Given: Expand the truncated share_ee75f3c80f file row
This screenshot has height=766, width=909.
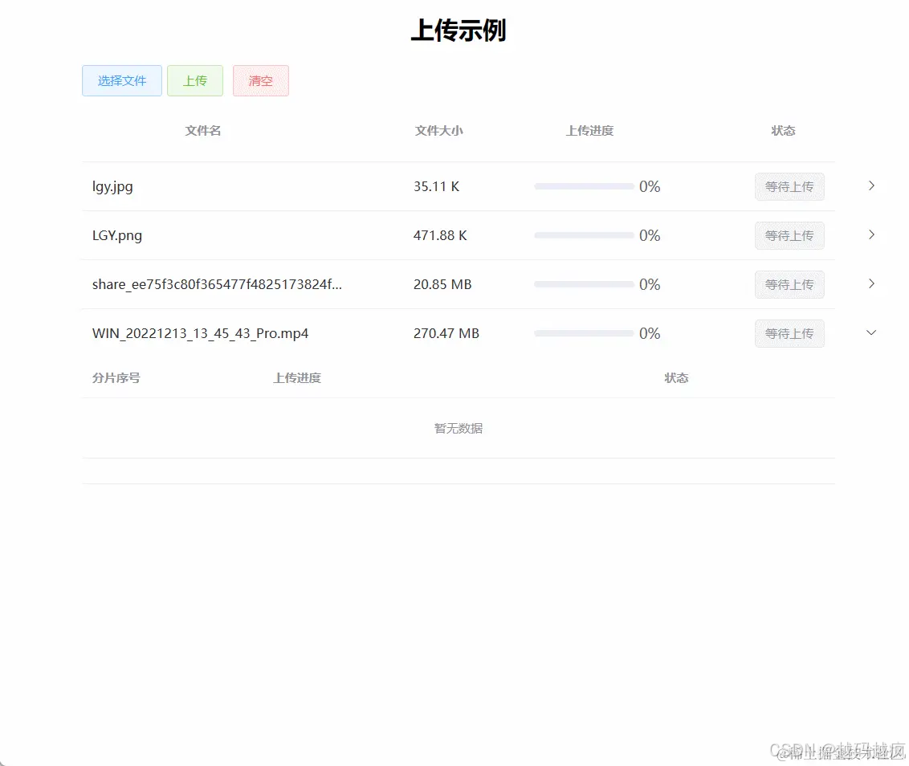Looking at the screenshot, I should click(x=871, y=283).
